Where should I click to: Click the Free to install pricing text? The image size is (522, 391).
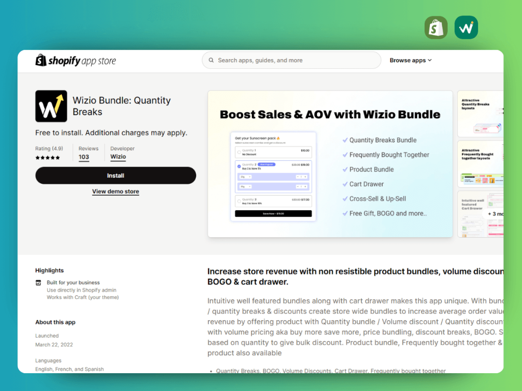pyautogui.click(x=111, y=133)
